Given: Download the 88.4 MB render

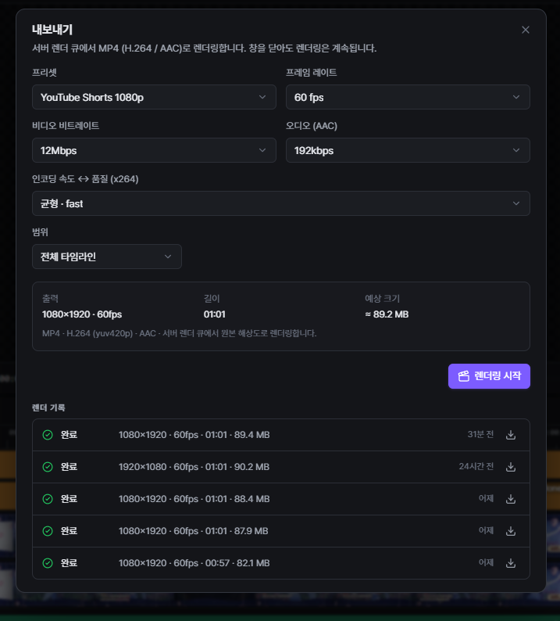Looking at the screenshot, I should pyautogui.click(x=511, y=499).
